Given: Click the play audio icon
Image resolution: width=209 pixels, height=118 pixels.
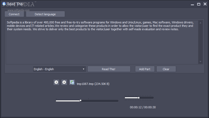Looking at the screenshot, I should pos(56,82).
